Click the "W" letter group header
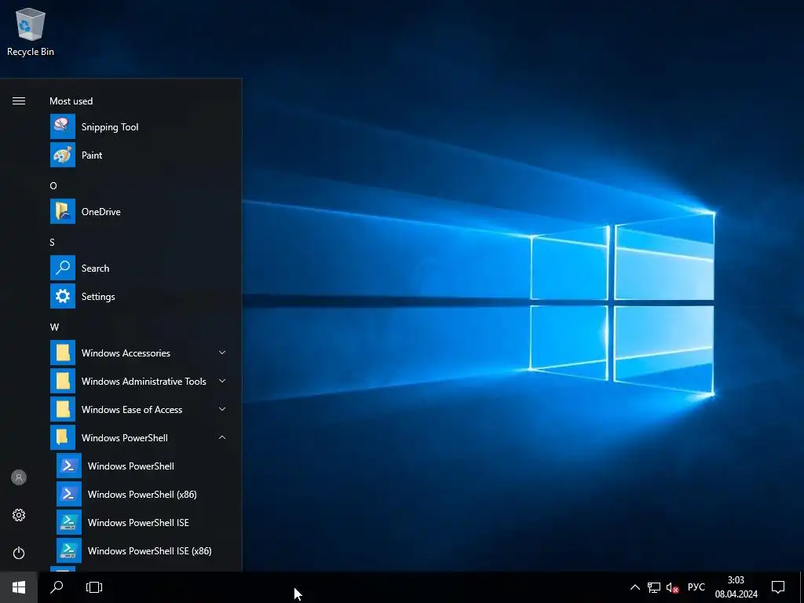 54,327
